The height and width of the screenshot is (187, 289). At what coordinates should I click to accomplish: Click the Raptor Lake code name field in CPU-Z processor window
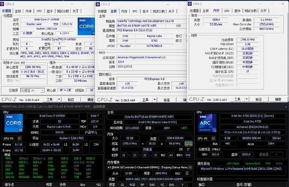click(34, 24)
